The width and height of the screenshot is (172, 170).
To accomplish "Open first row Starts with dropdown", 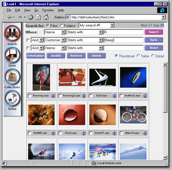I will (x=101, y=32).
